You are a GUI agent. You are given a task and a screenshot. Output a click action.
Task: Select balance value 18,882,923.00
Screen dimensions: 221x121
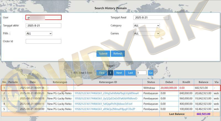(x=203, y=104)
